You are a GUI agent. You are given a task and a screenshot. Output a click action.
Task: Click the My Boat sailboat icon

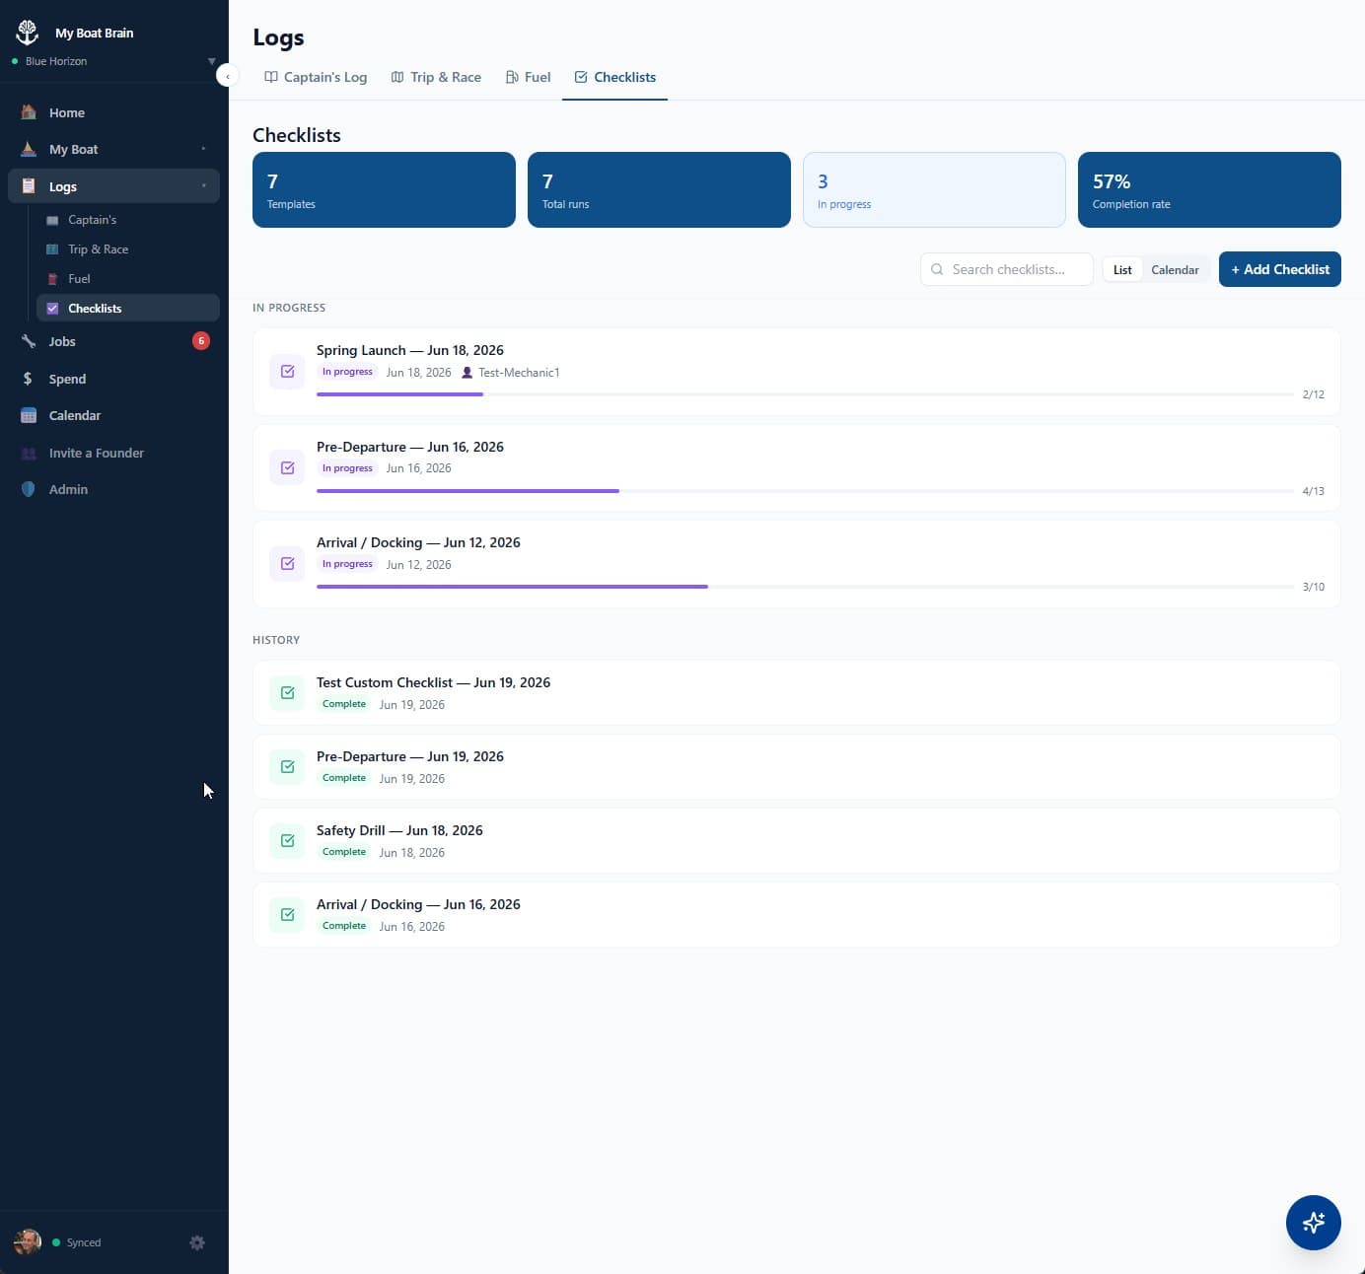[29, 149]
